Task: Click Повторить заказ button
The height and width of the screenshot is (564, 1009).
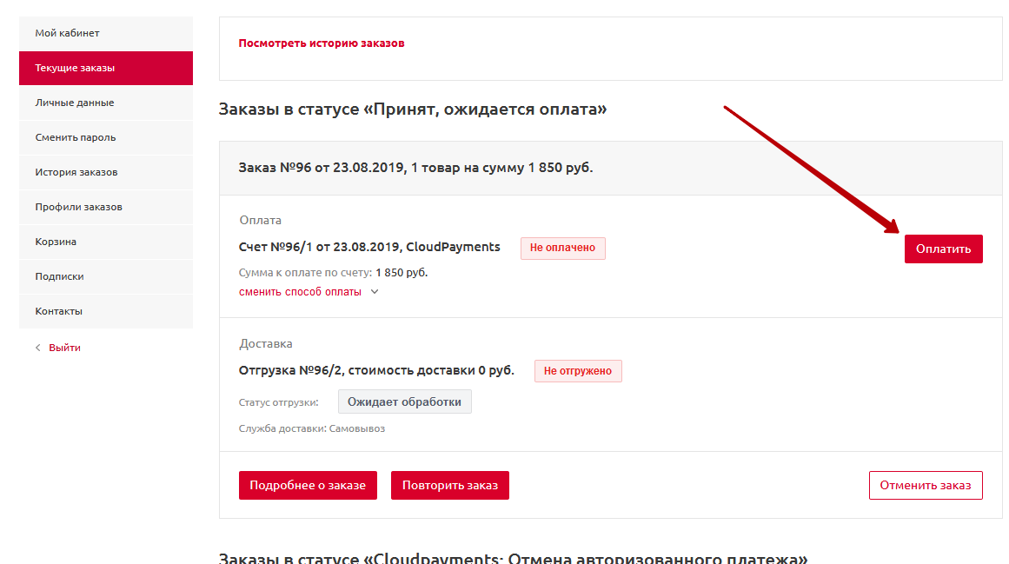Action: [450, 486]
